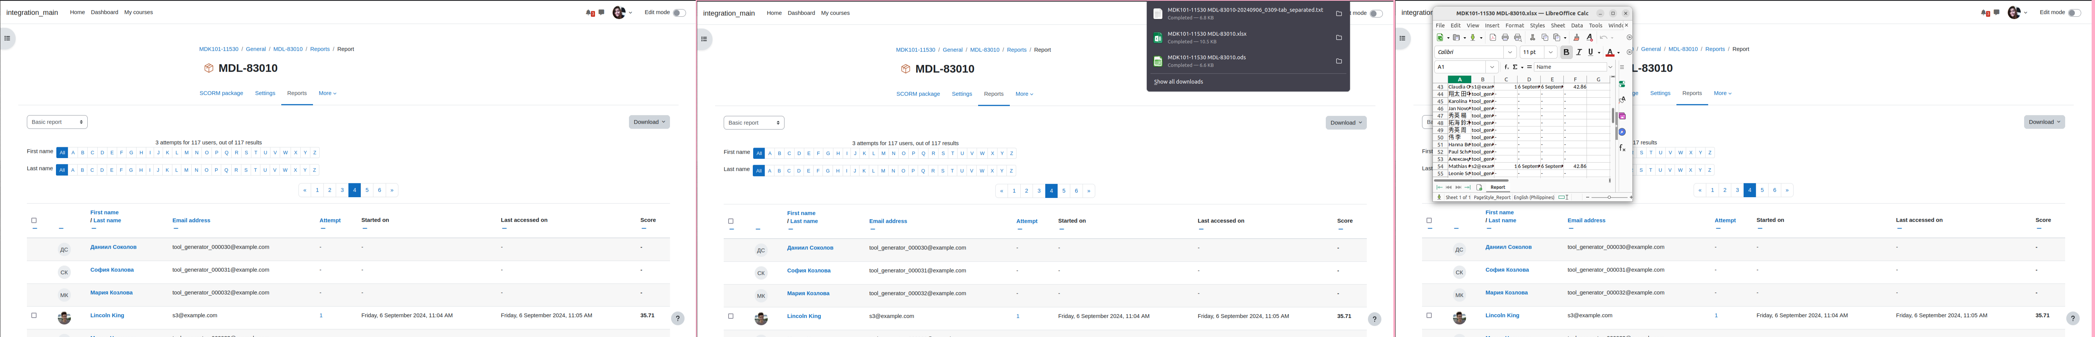Click Email address column header, rightmost window
2095x337 pixels.
(x=1587, y=220)
